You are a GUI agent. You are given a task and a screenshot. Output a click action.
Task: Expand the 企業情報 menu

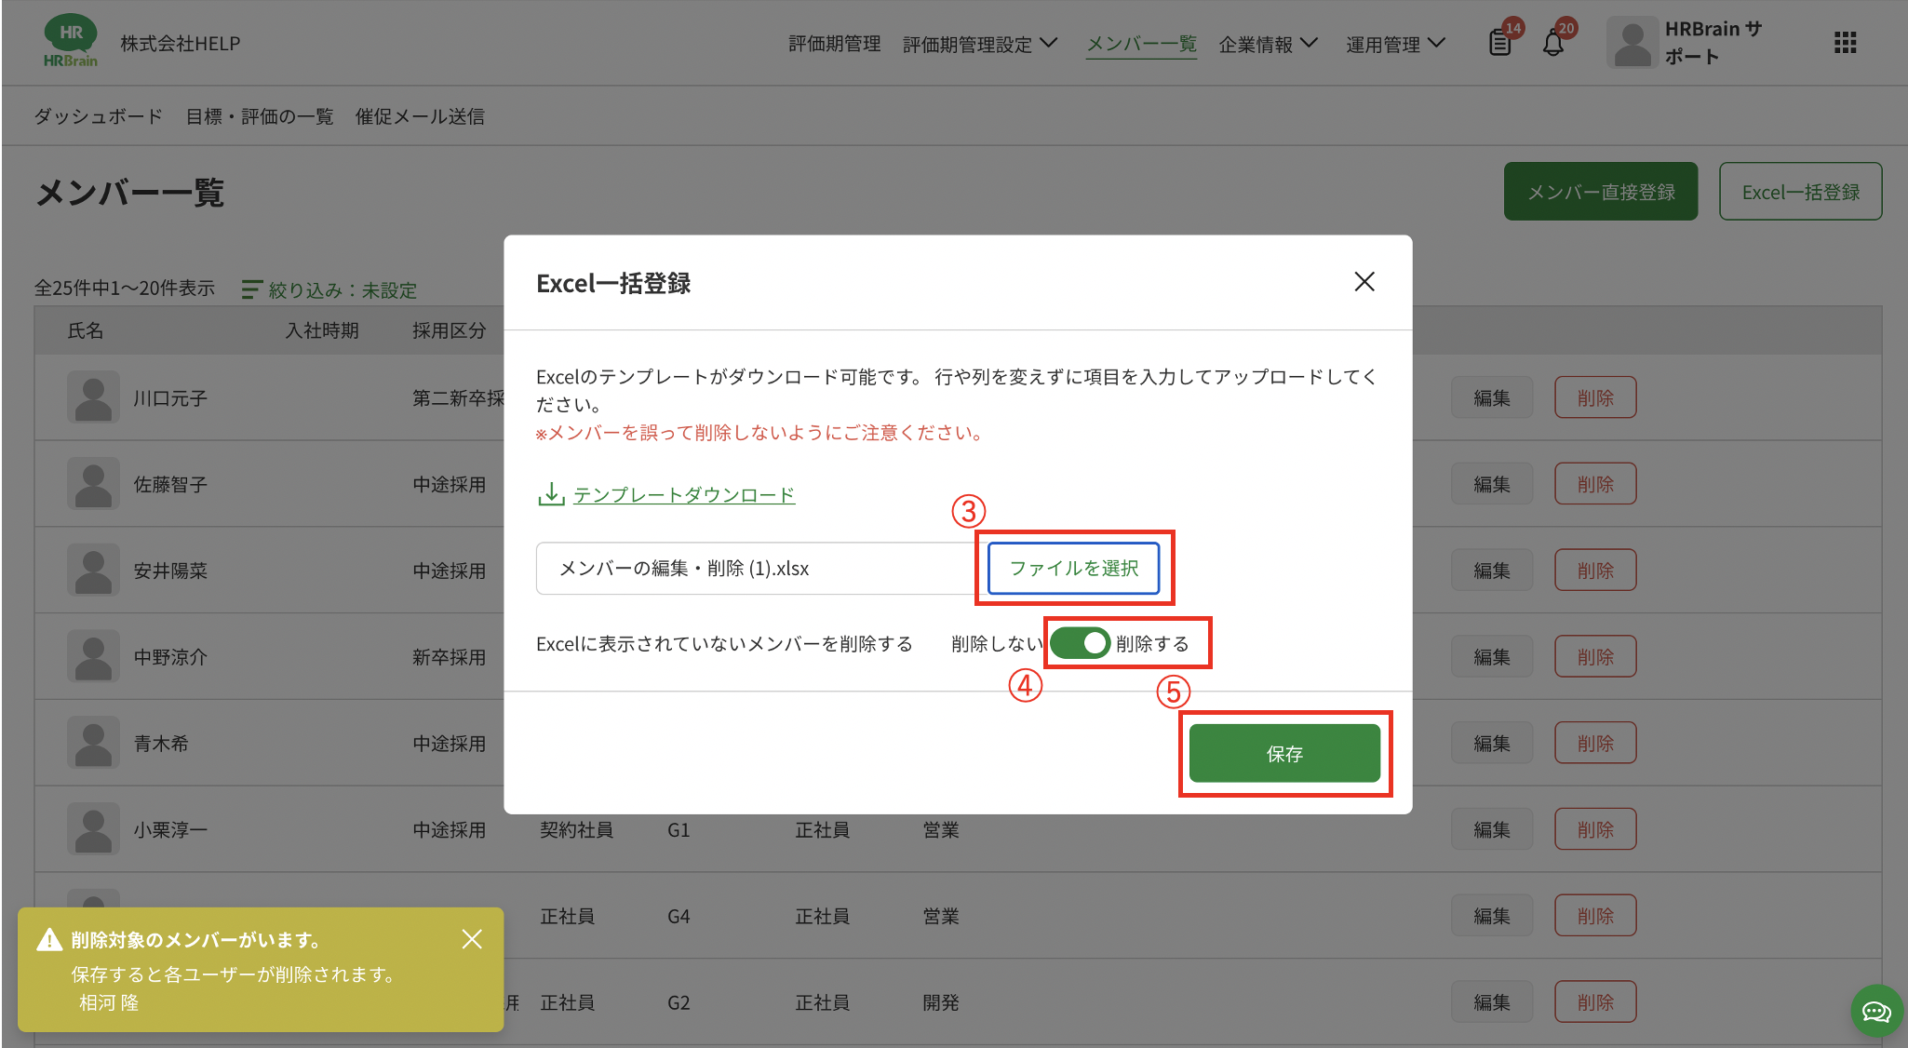(1269, 44)
